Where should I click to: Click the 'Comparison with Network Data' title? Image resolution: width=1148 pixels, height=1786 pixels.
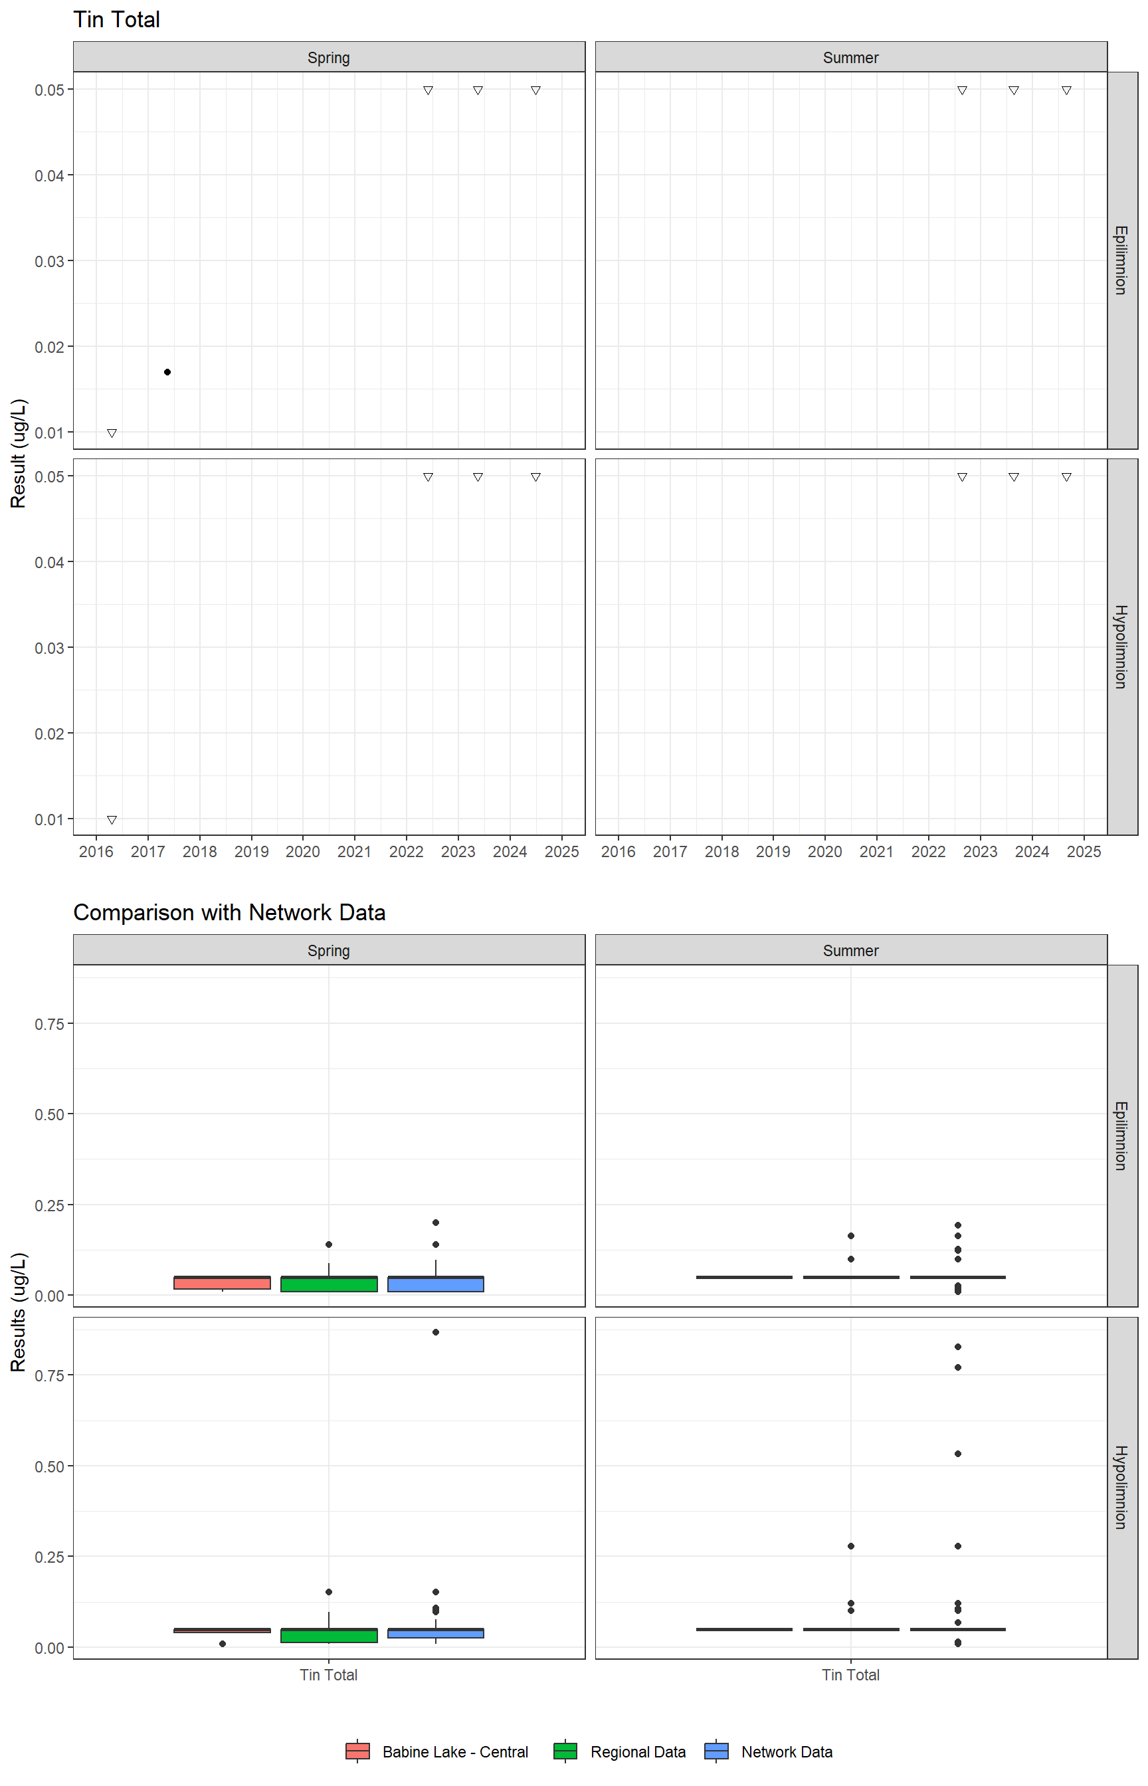click(230, 912)
